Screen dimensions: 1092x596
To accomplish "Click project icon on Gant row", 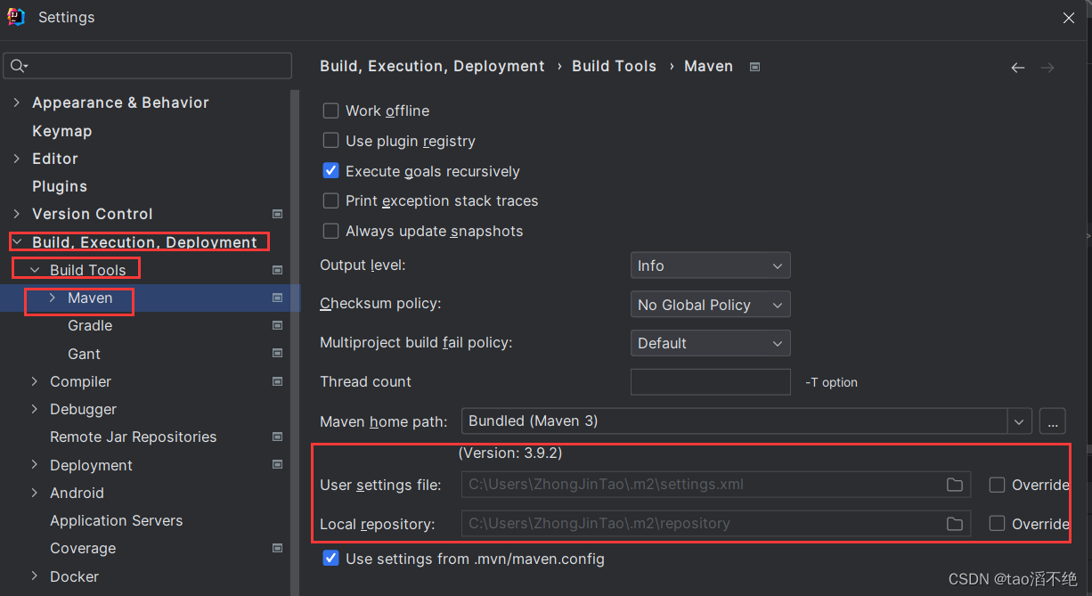I will [277, 354].
